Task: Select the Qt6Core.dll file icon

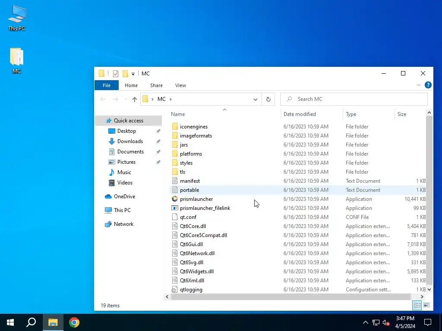Action: (x=175, y=226)
